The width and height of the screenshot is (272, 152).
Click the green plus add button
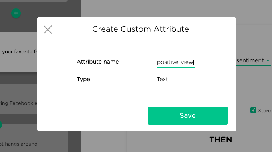16,13
